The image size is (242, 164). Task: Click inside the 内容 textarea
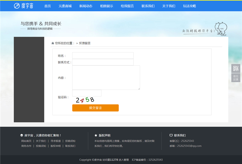106,77
